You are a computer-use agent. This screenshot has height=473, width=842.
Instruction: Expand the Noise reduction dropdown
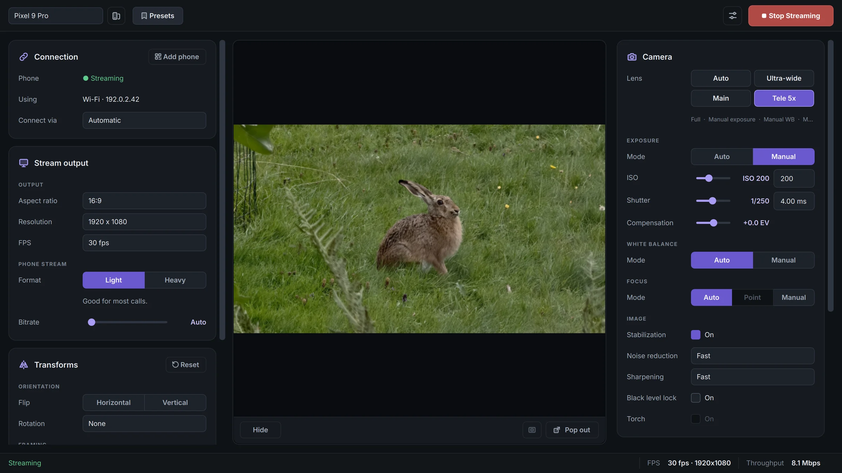[753, 356]
